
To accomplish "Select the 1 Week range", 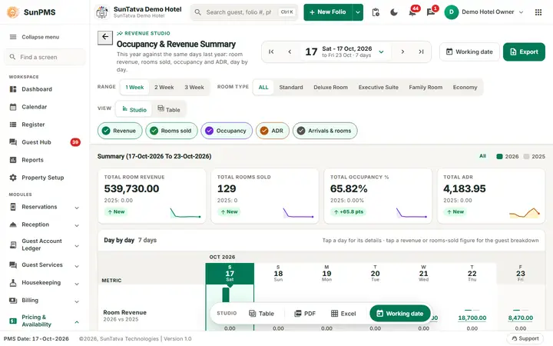I will click(134, 87).
